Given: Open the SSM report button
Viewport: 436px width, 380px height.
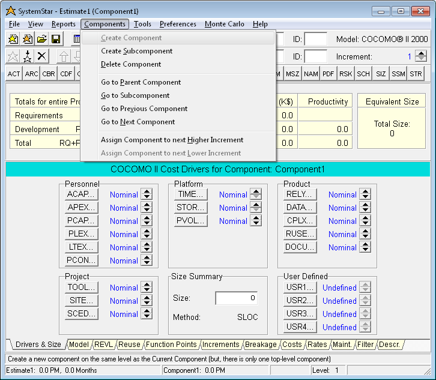Looking at the screenshot, I should click(x=398, y=74).
